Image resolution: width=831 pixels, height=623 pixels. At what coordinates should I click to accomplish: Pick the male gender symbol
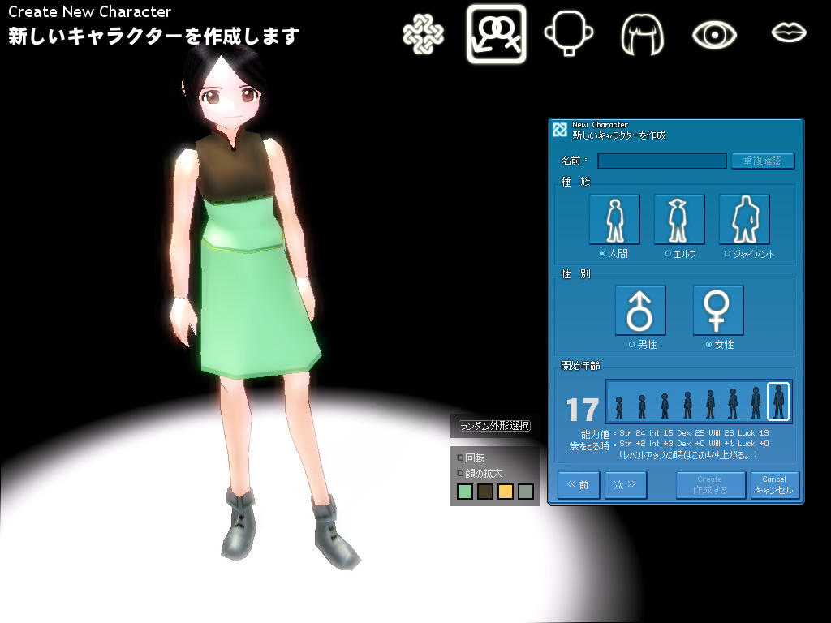pyautogui.click(x=640, y=310)
